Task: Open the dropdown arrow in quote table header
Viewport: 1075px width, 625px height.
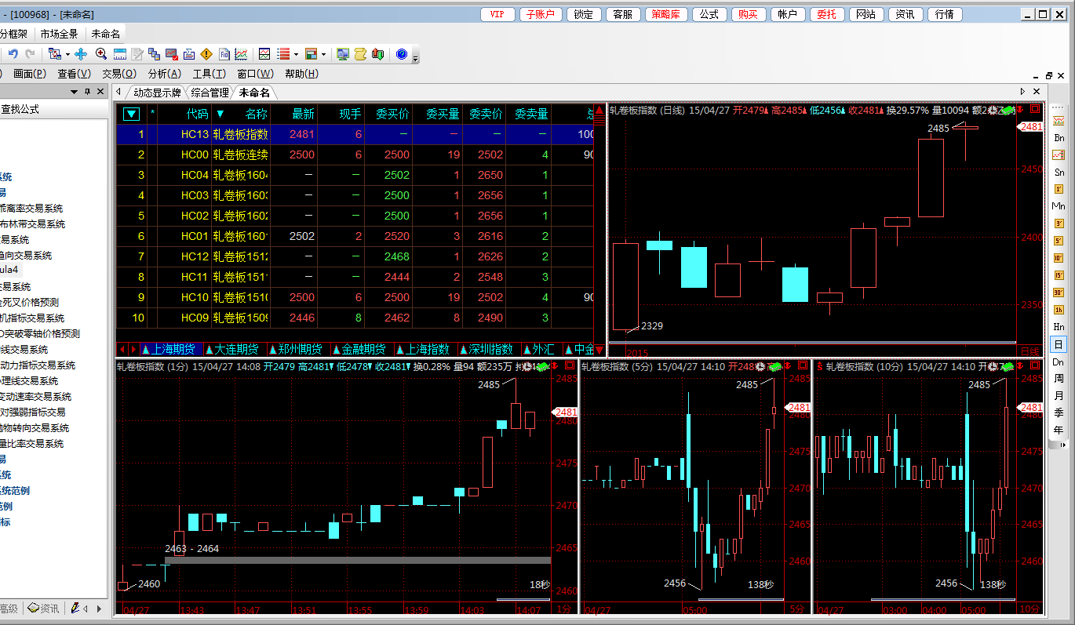Action: (x=131, y=114)
